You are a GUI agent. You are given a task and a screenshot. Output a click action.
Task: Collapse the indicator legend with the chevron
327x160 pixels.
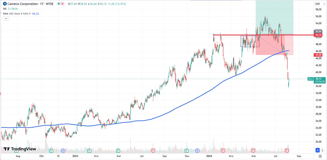click(x=6, y=19)
